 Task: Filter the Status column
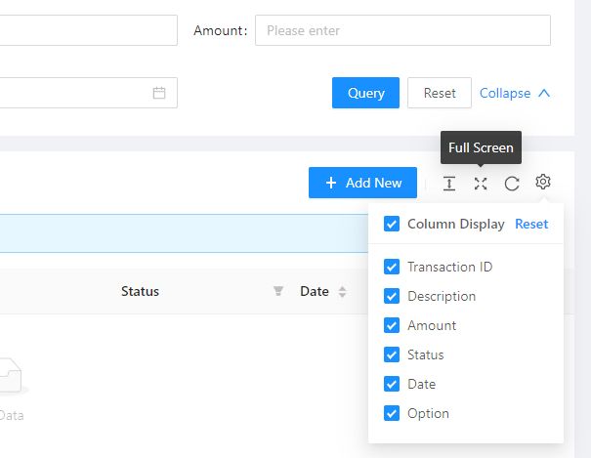(278, 291)
